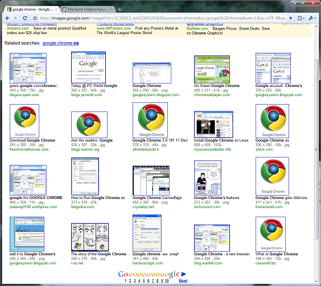Click the allmobileworld.it source text
This screenshot has height=286, width=321.
point(146,150)
